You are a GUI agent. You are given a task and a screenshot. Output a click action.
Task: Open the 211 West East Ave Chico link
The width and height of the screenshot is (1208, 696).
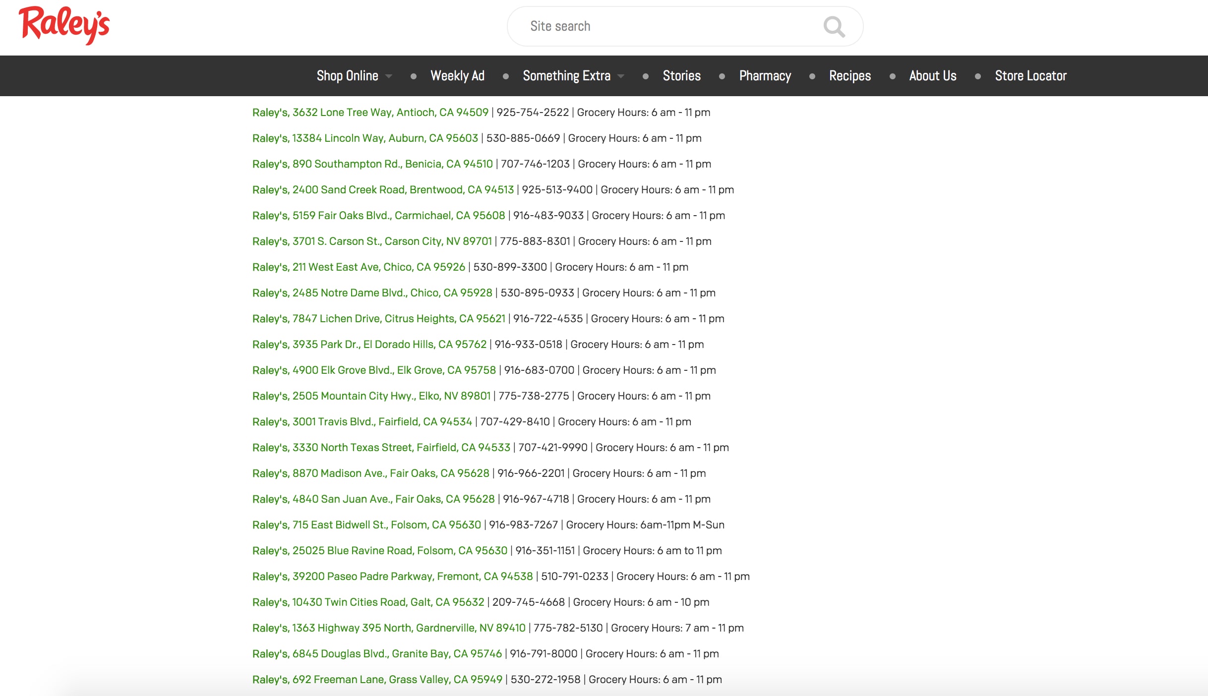click(359, 267)
